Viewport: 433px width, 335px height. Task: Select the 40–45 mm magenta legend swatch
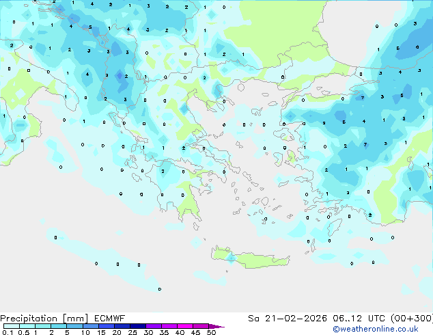pyautogui.click(x=185, y=326)
